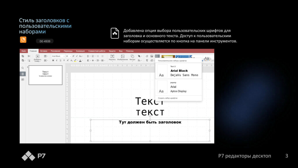Open the Arial Black font name dropdown
The width and height of the screenshot is (298, 168).
(x=58, y=56)
